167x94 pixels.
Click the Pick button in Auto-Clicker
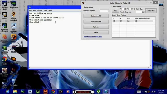pos(115,11)
